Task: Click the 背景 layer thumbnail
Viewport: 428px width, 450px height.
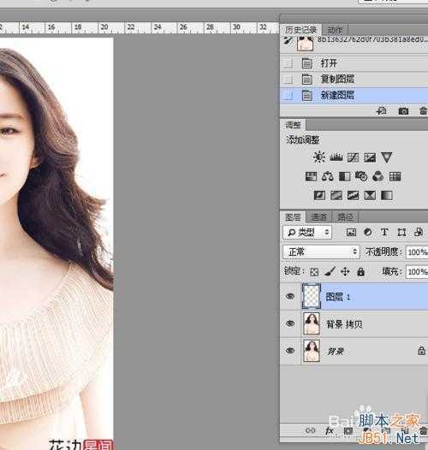Action: tap(312, 351)
